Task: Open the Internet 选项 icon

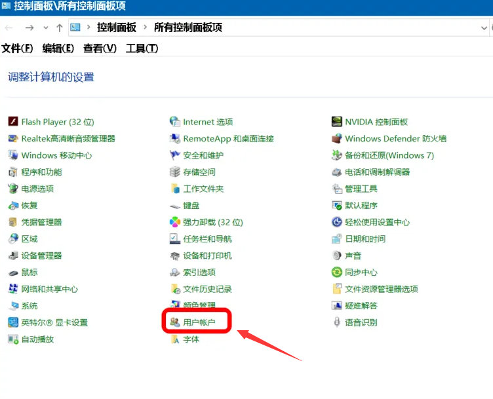Action: click(x=175, y=121)
